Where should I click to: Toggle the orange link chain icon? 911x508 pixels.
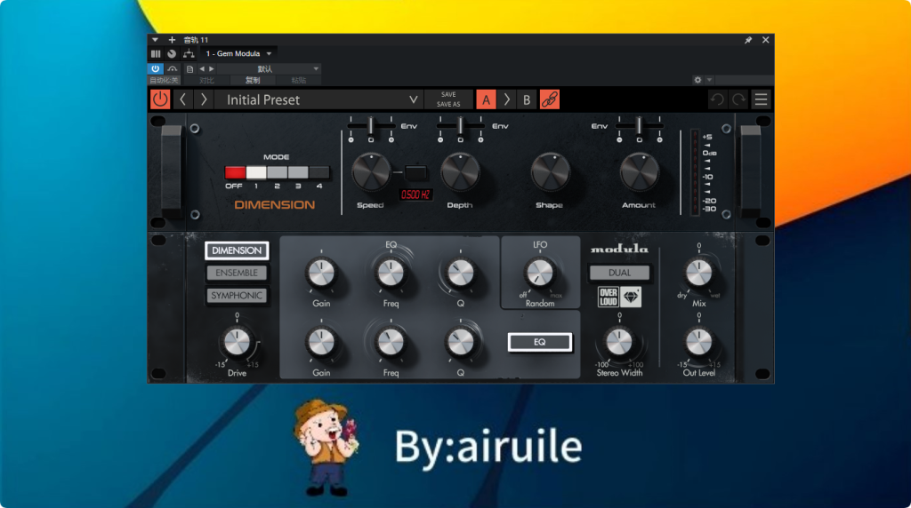tap(550, 99)
